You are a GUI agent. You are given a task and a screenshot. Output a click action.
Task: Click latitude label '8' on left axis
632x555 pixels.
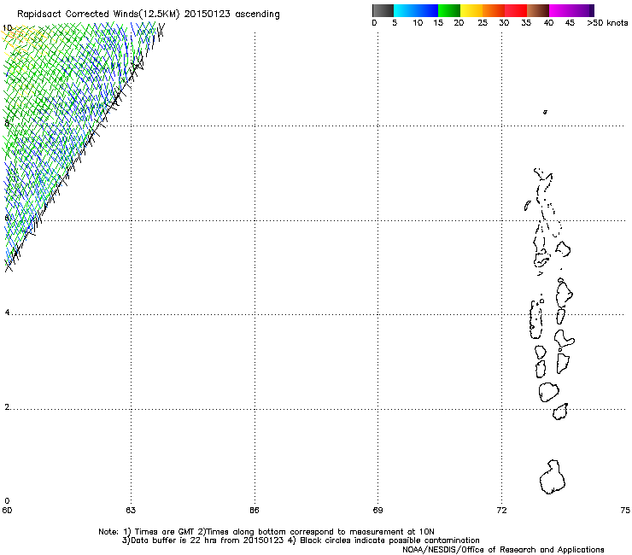coord(7,123)
